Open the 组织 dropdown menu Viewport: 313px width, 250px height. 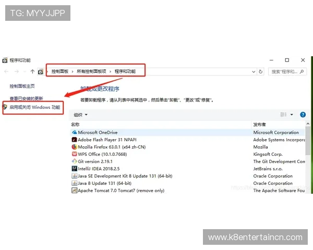click(80, 115)
